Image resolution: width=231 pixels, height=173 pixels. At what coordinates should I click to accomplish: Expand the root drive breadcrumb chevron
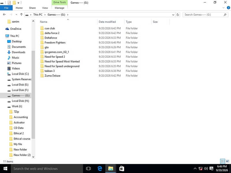tap(31, 15)
